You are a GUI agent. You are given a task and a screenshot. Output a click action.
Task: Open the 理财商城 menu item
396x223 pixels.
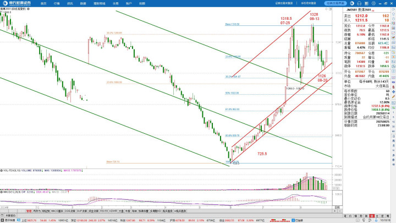pos(99,3)
